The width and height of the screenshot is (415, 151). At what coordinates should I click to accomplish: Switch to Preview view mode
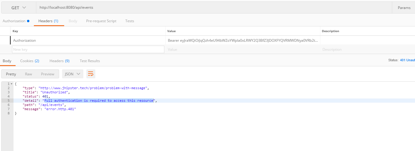point(48,74)
